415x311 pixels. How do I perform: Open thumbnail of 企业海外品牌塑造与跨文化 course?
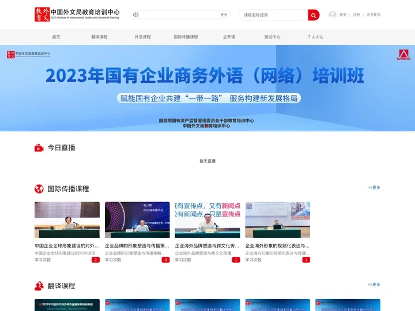(x=207, y=220)
